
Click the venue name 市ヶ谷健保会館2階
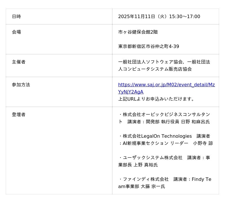138,32
